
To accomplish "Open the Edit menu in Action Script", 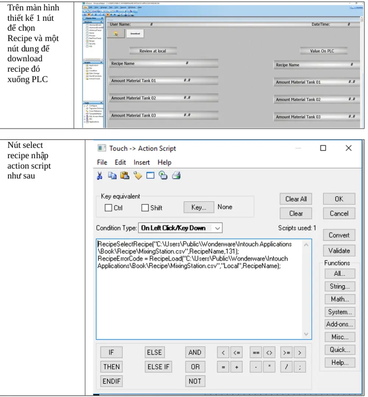I will tap(120, 162).
